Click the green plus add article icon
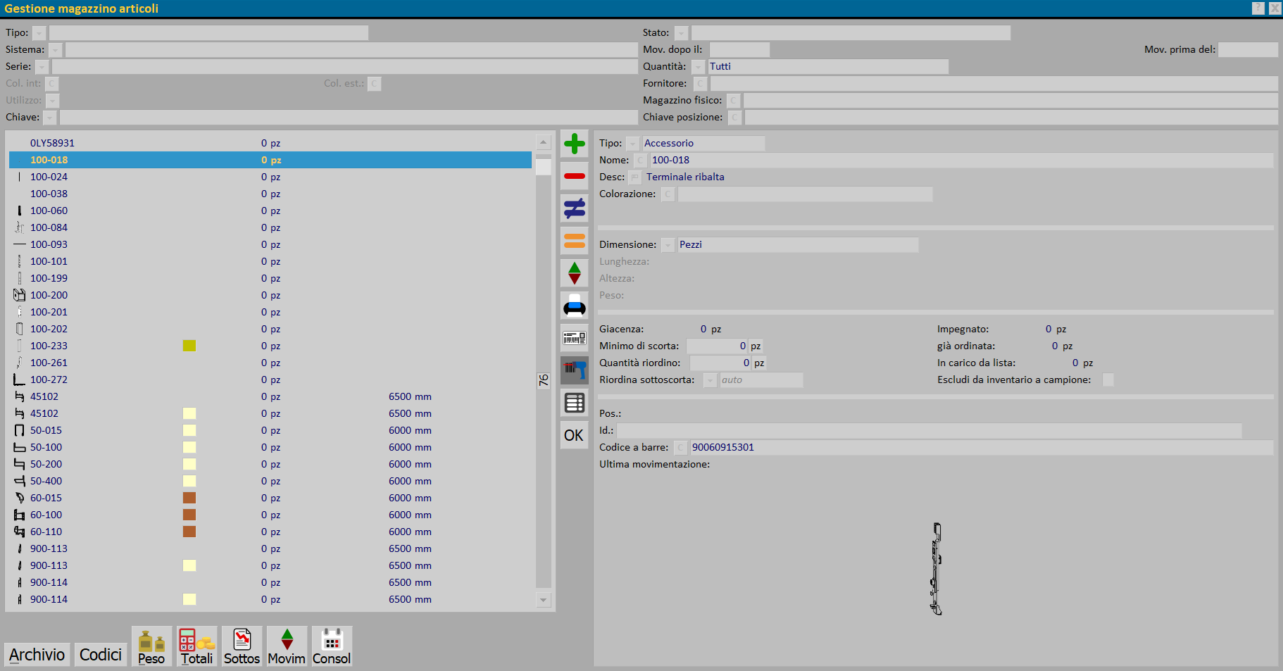 pyautogui.click(x=574, y=144)
